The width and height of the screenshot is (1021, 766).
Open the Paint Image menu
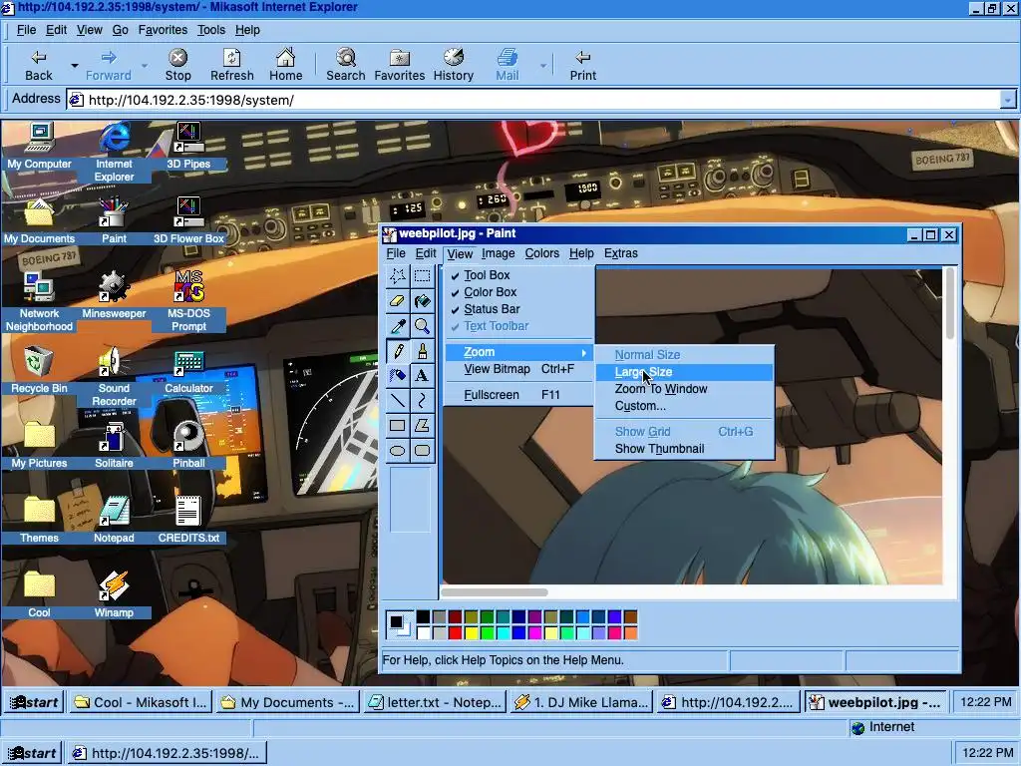pos(499,253)
